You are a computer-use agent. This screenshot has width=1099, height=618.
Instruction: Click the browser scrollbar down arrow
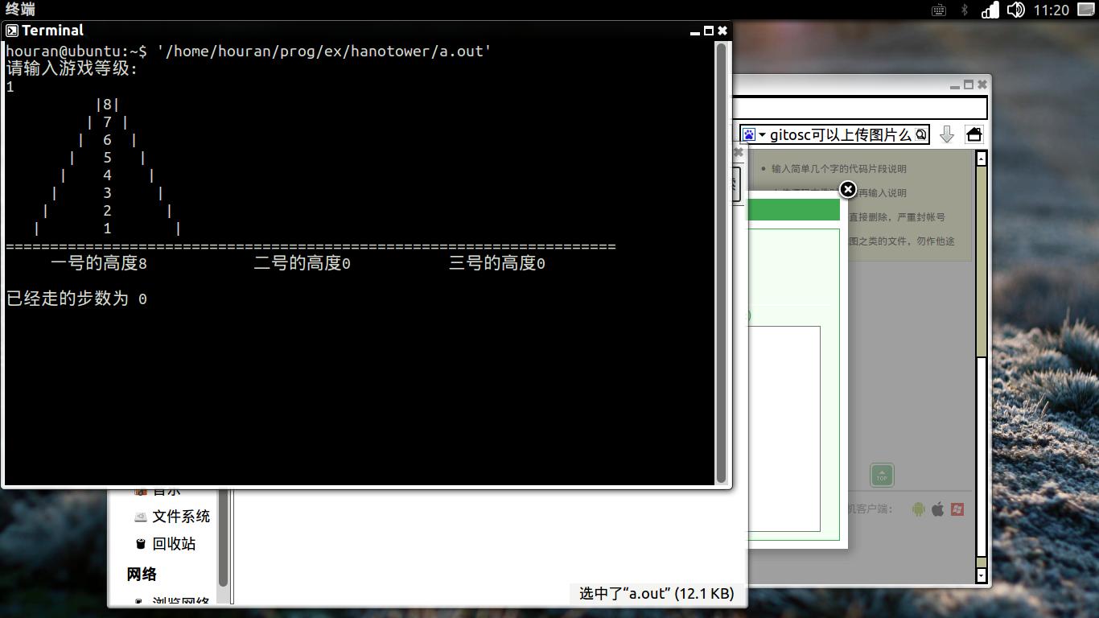[981, 575]
